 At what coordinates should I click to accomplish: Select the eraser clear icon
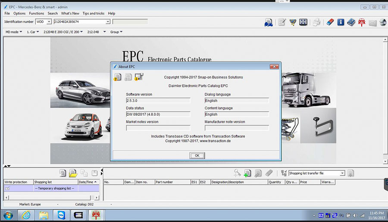330,22
